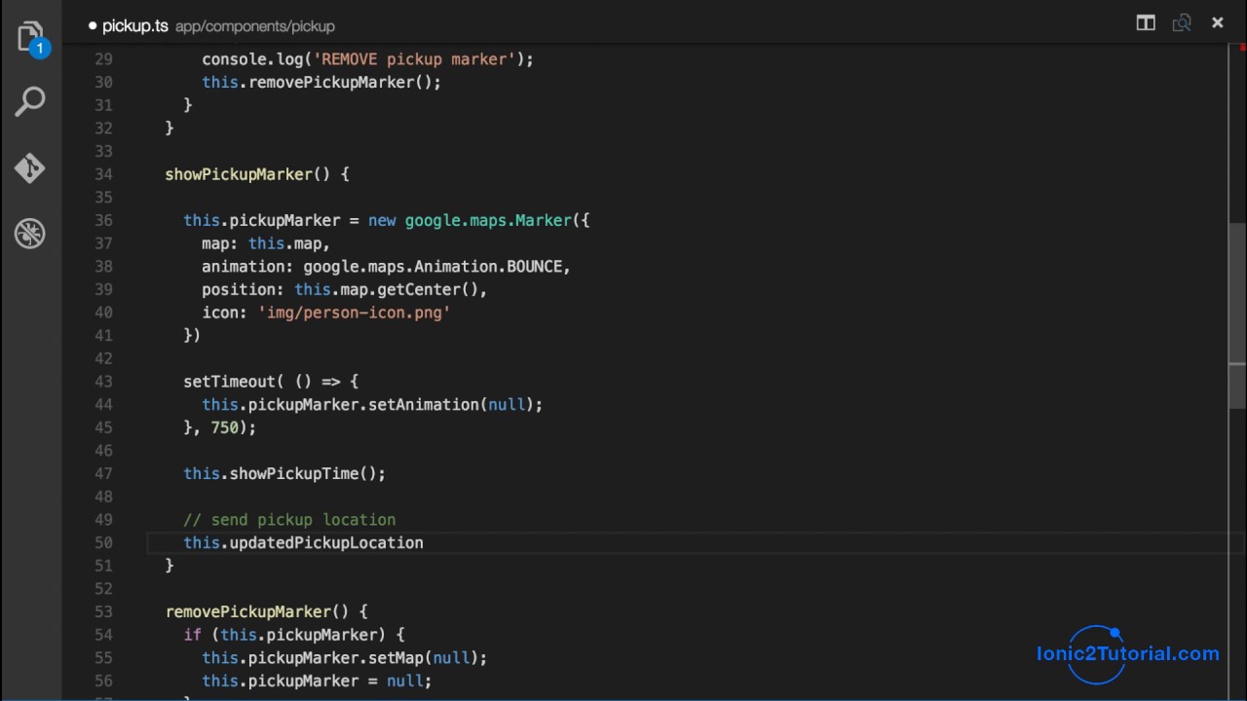Click the this.removePickupMarker(); call on line 30
Image resolution: width=1247 pixels, height=701 pixels.
click(x=321, y=83)
